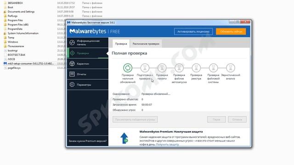The height and width of the screenshot is (165, 294).
Task: Click the Malwarebytes logo in header
Action: pyautogui.click(x=88, y=31)
